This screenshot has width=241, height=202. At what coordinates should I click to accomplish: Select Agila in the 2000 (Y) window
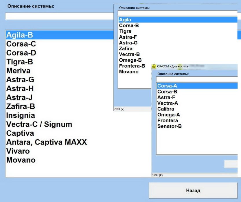178,20
